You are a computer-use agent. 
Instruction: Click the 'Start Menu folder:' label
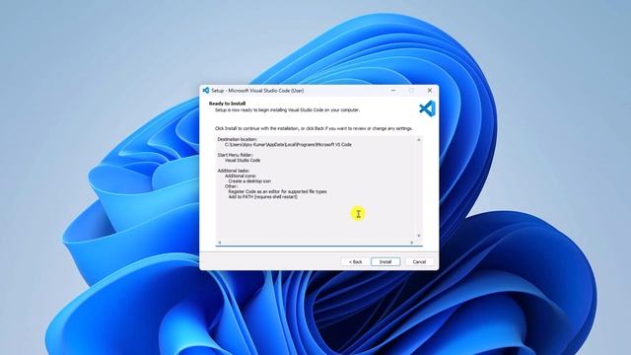pyautogui.click(x=236, y=155)
